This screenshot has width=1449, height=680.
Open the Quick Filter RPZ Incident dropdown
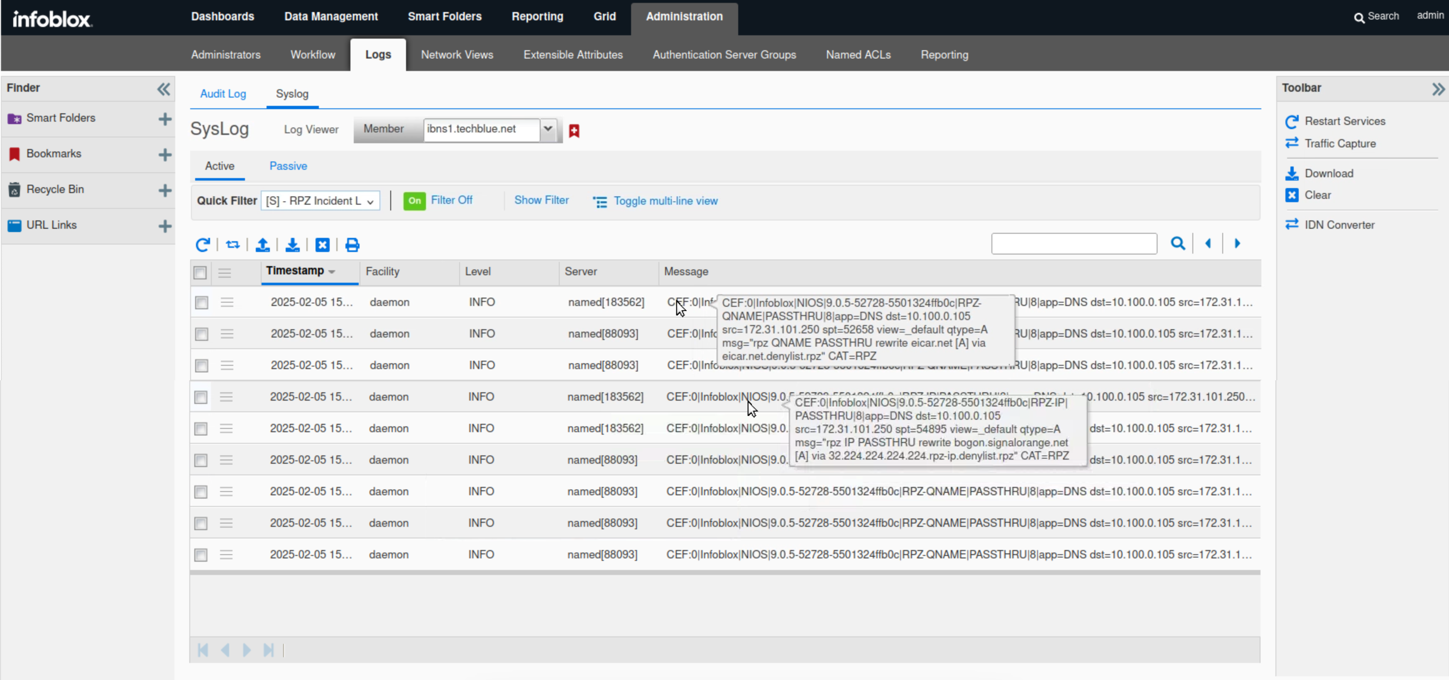(x=320, y=201)
